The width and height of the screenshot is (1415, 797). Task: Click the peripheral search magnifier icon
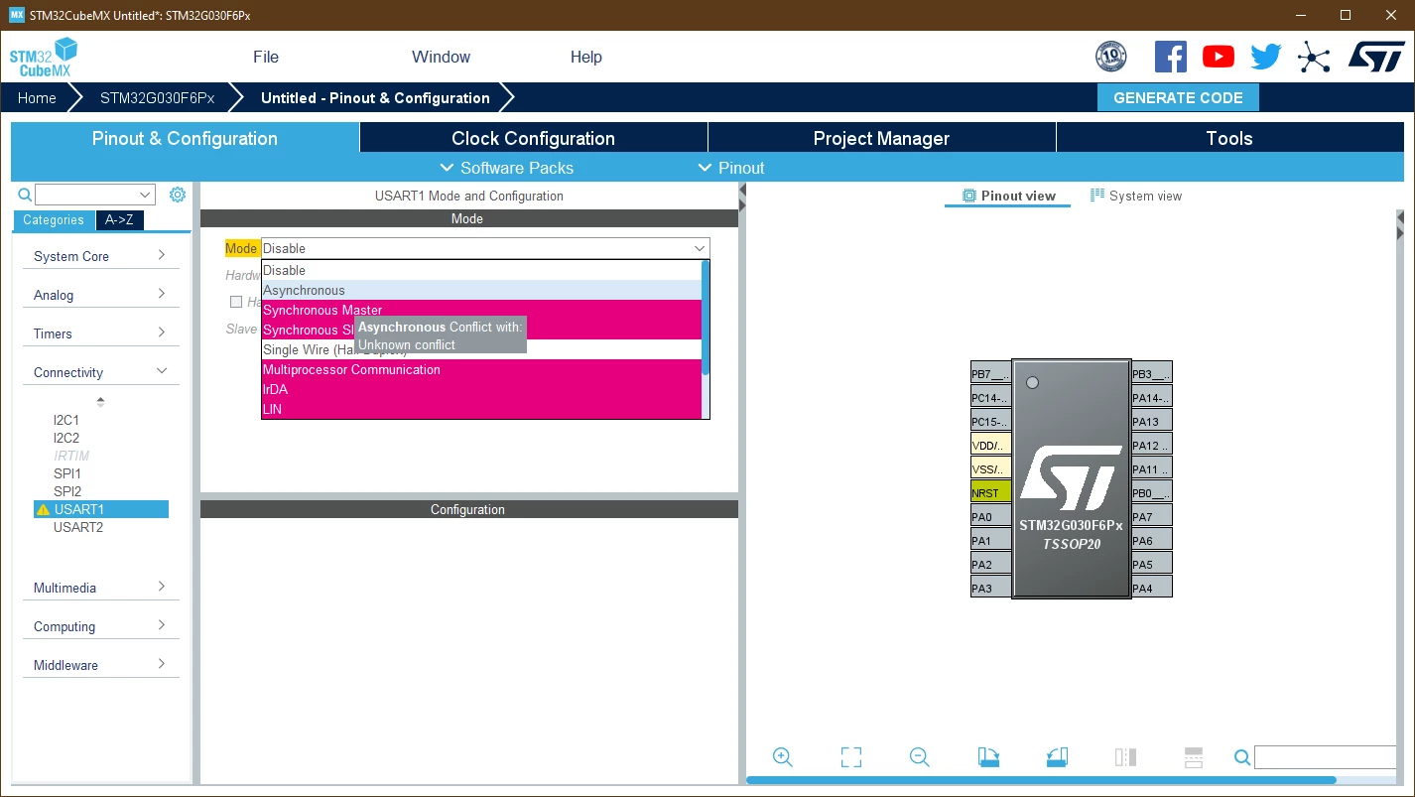[x=25, y=195]
